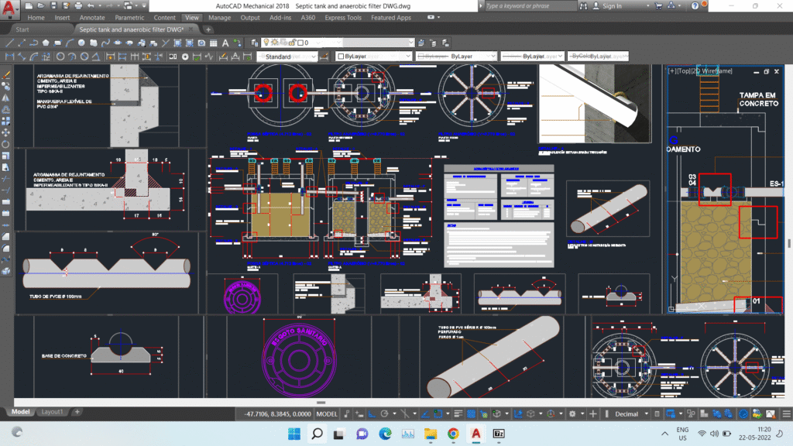This screenshot has height=446, width=793.
Task: Toggle layer 0 on/off light bulb
Action: (266, 43)
